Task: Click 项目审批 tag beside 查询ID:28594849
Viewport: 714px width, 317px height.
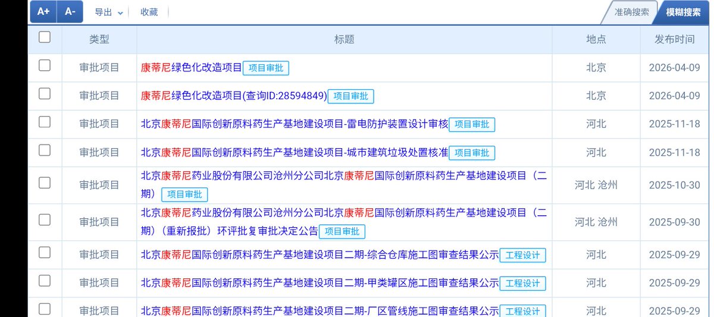Action: [350, 96]
